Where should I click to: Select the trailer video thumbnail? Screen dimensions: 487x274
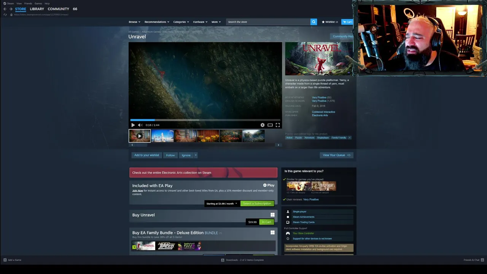[x=140, y=136]
